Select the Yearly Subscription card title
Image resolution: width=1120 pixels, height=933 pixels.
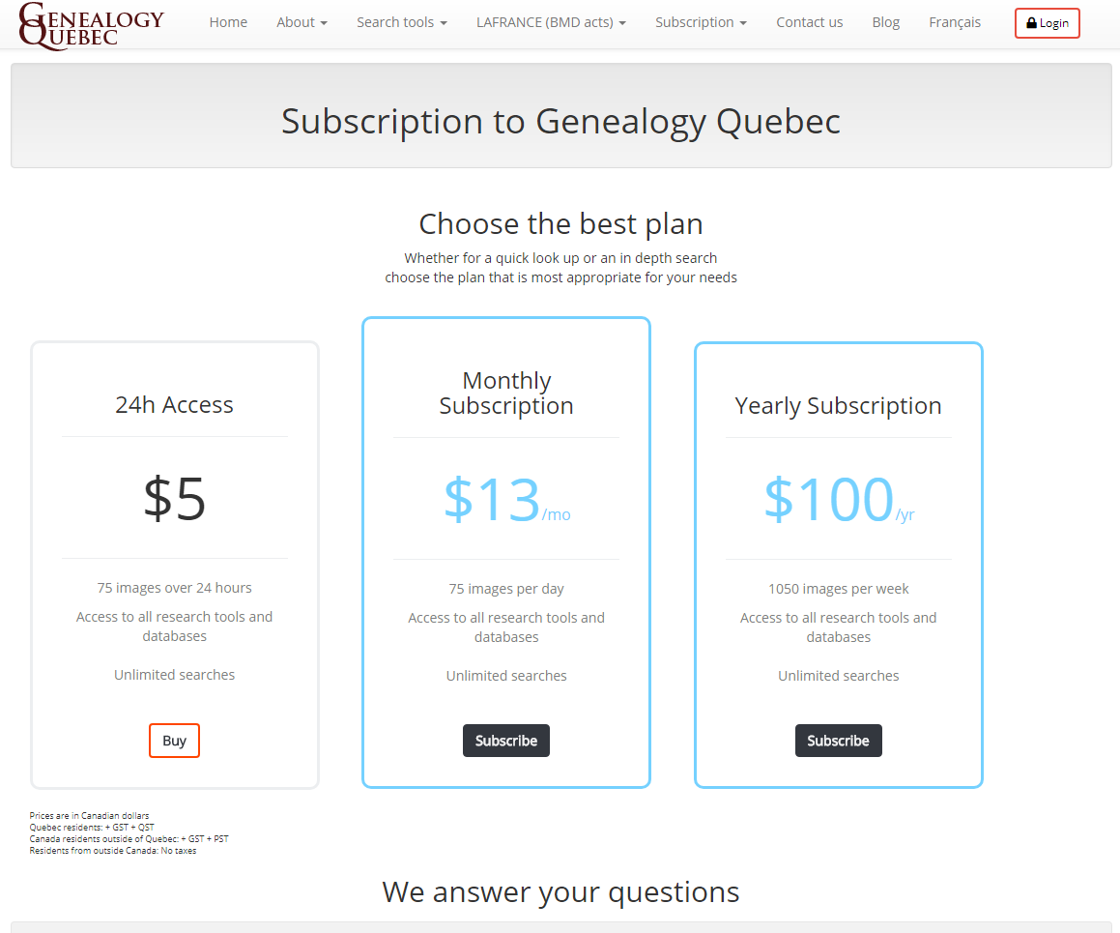pyautogui.click(x=838, y=405)
